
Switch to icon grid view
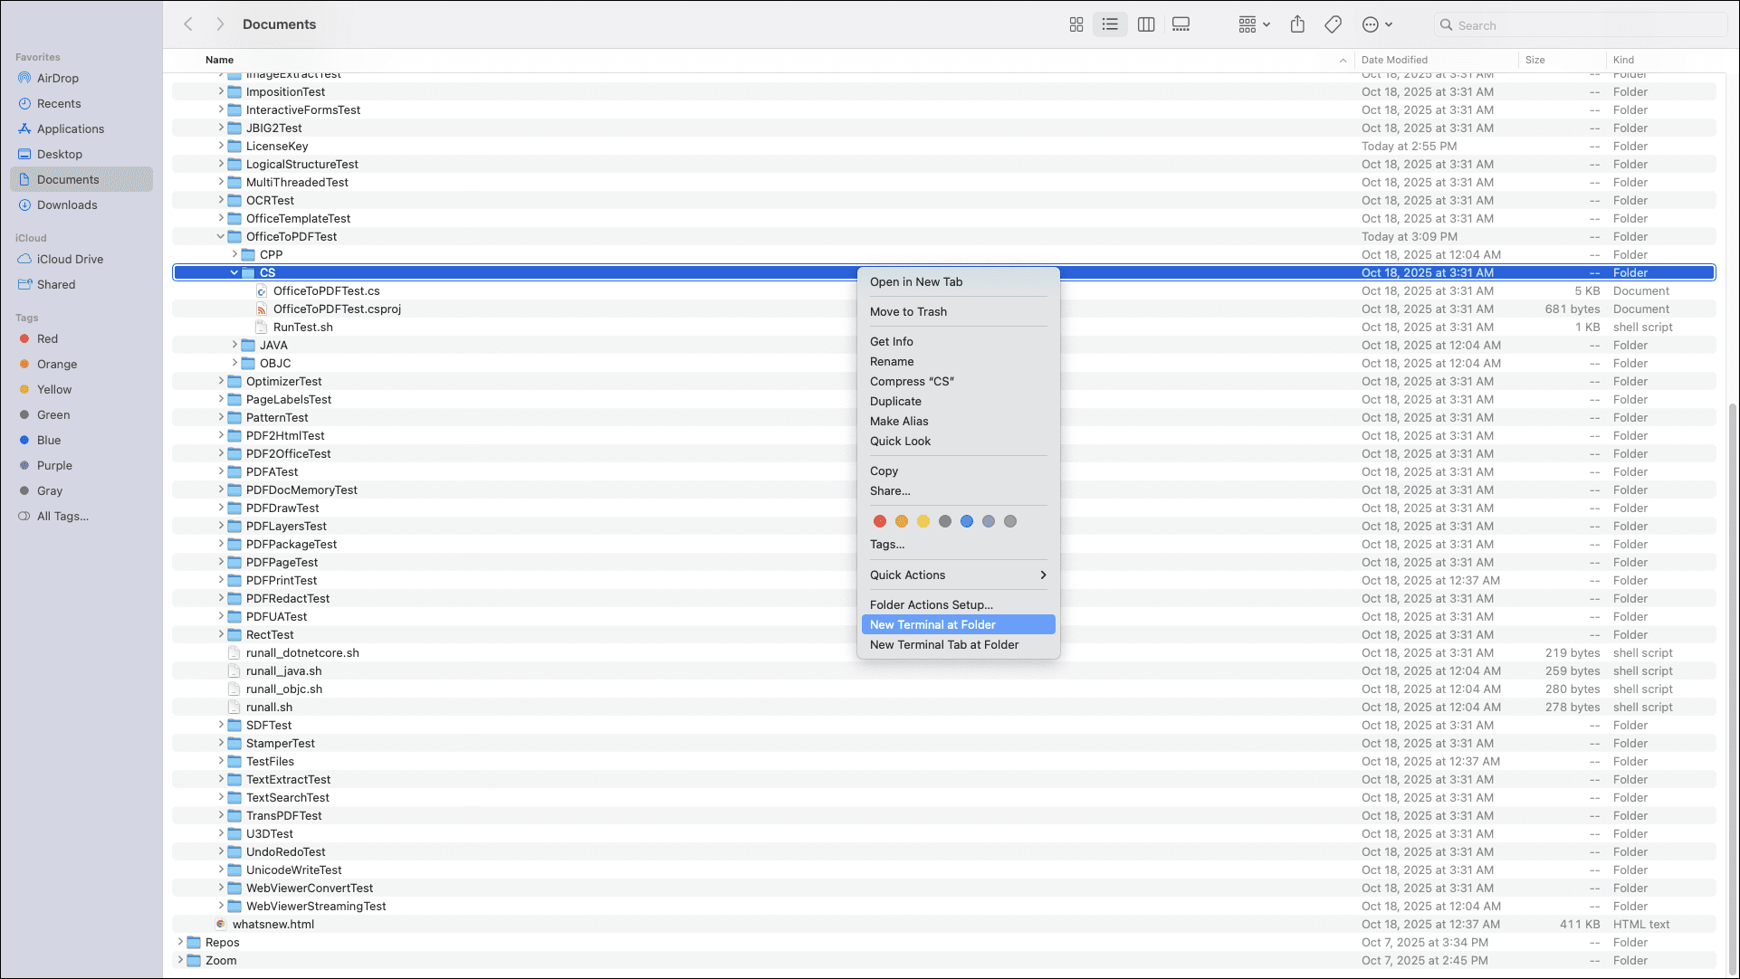click(x=1076, y=24)
